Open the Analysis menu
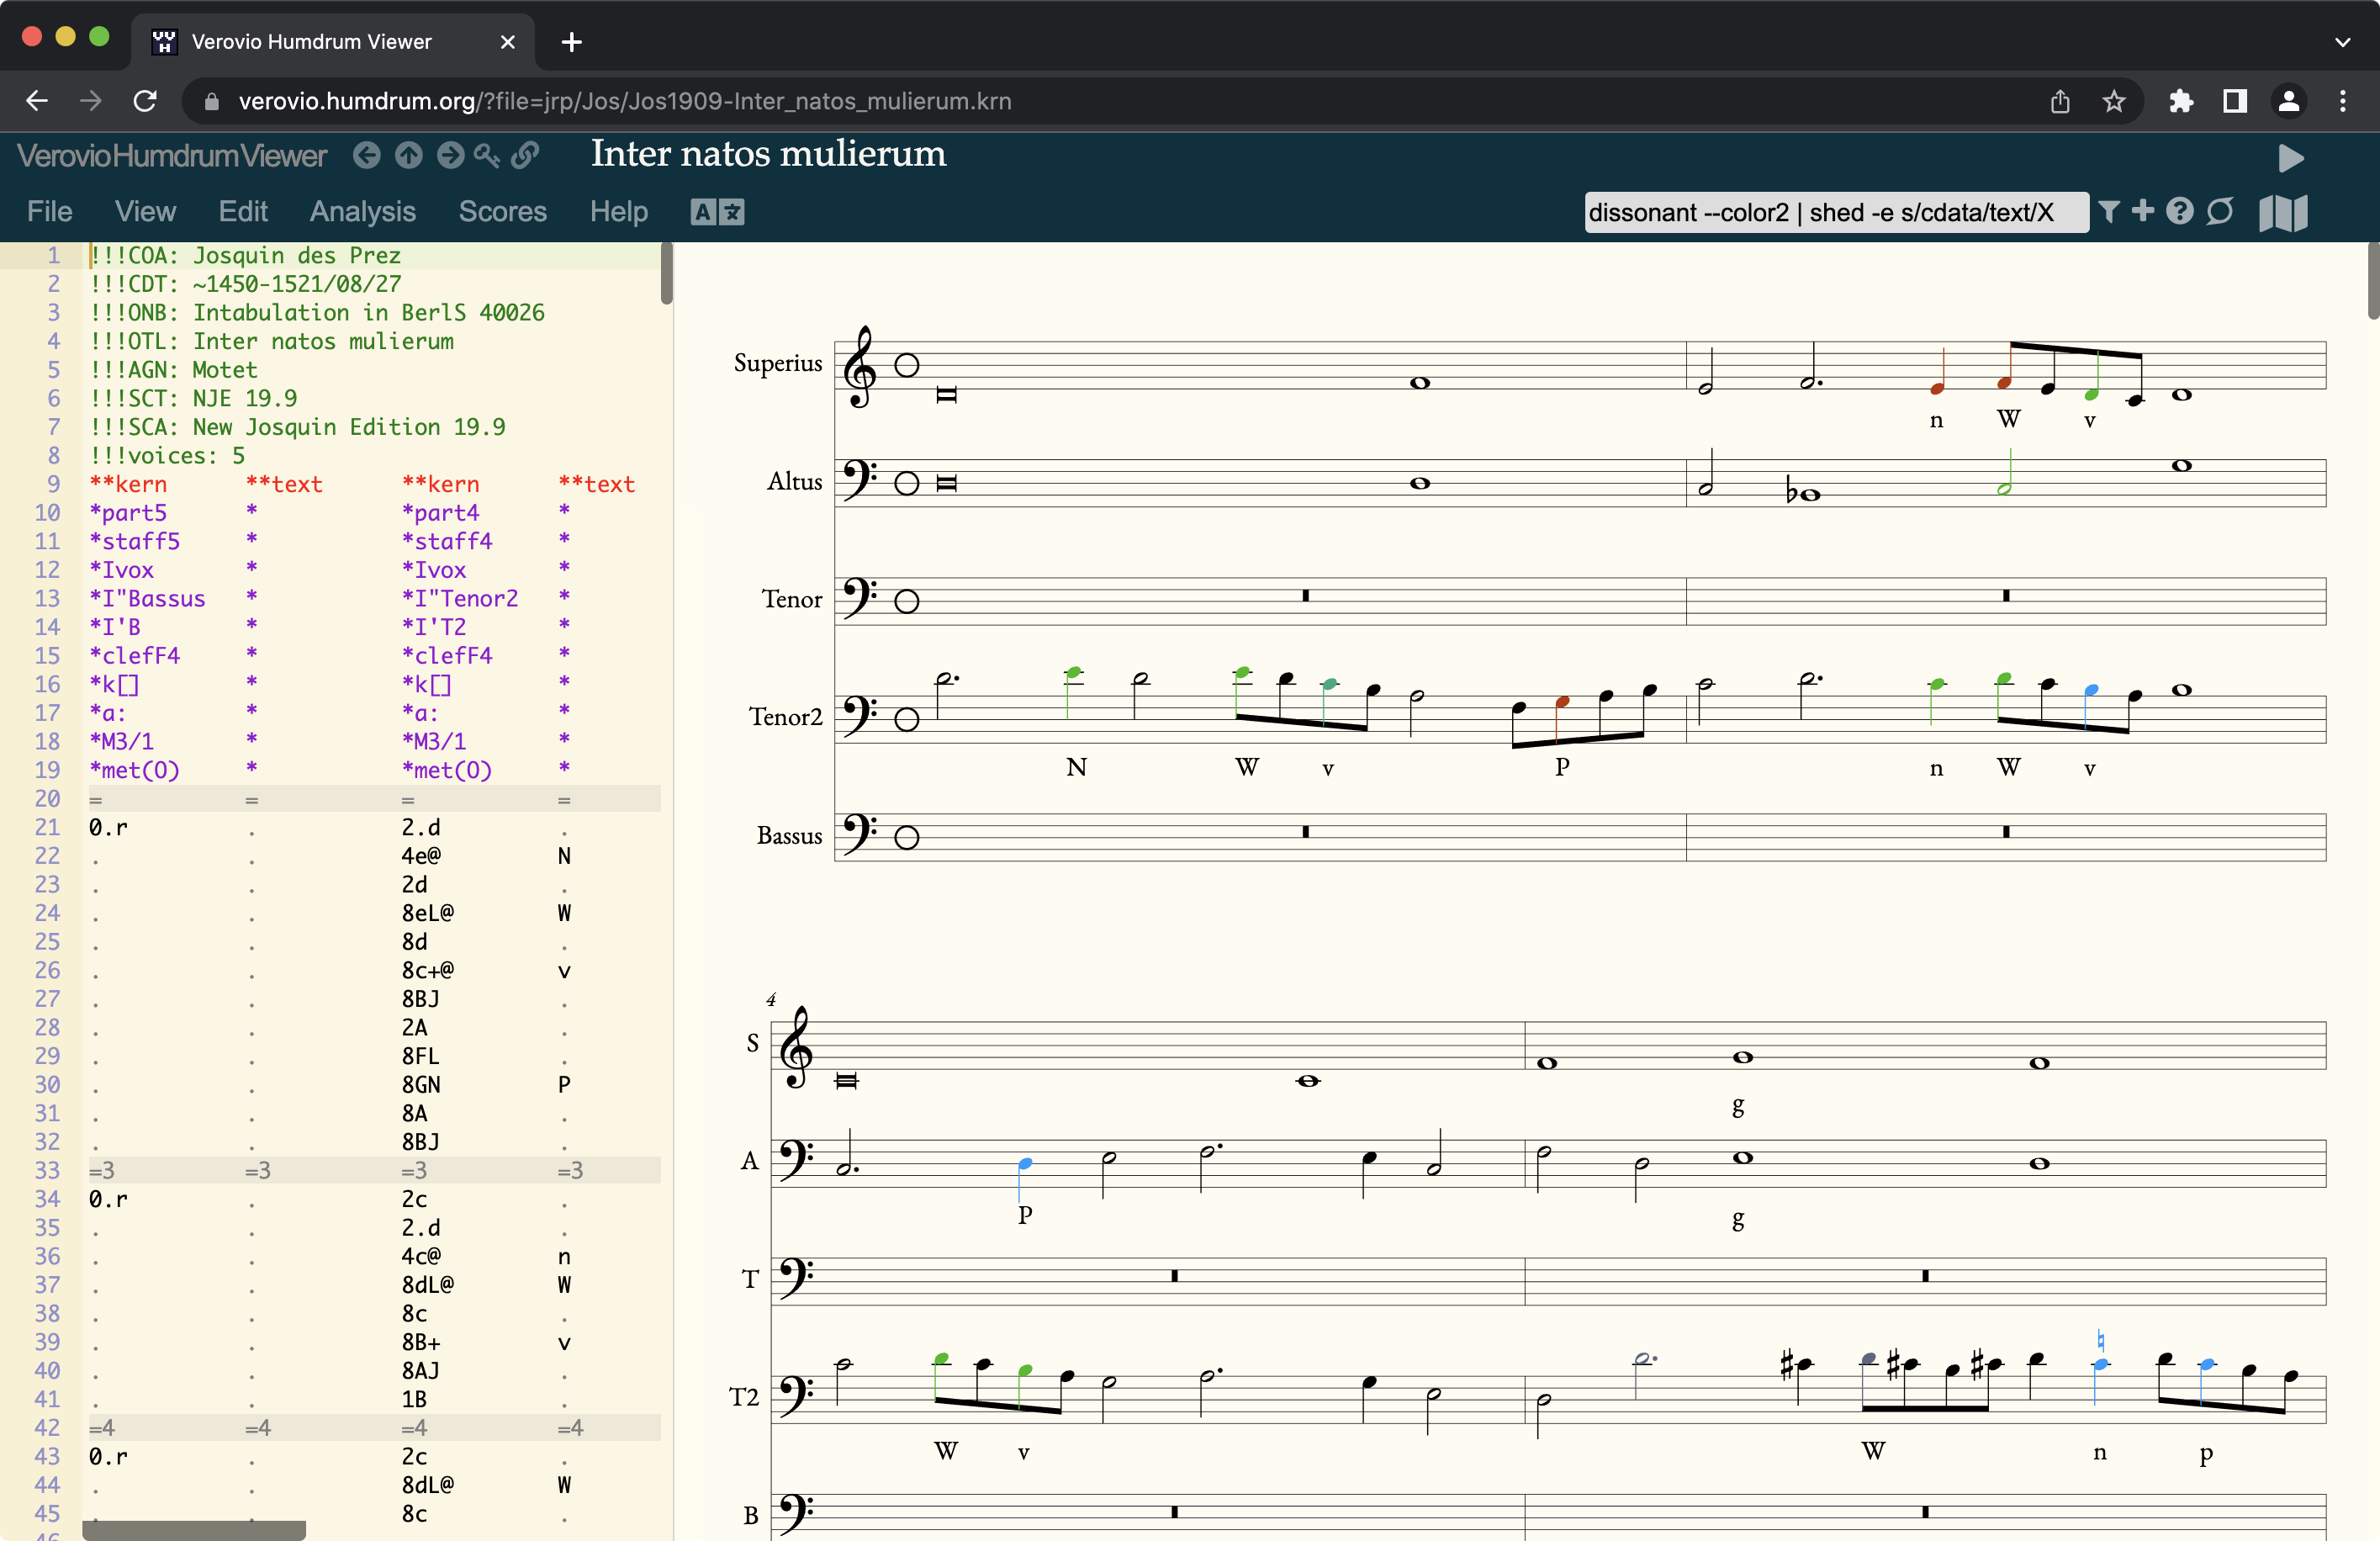 pos(362,212)
